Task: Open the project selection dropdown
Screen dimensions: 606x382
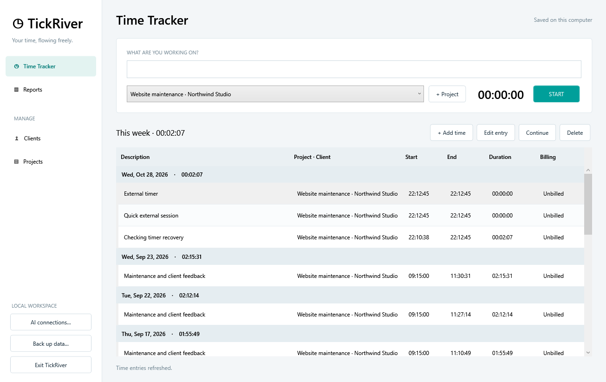Action: tap(275, 94)
